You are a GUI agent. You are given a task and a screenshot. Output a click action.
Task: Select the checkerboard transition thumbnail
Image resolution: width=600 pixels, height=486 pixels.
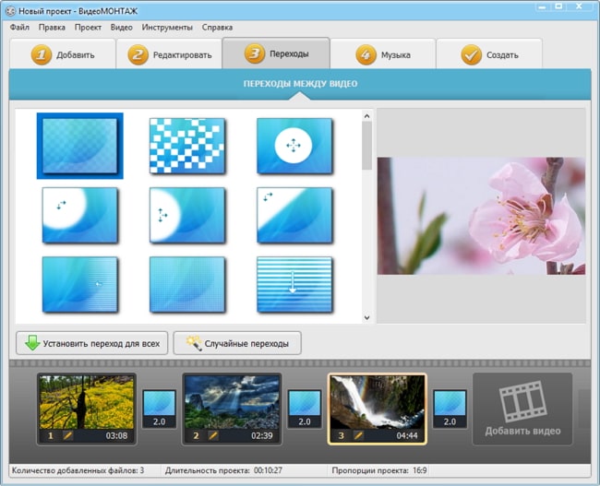click(187, 145)
